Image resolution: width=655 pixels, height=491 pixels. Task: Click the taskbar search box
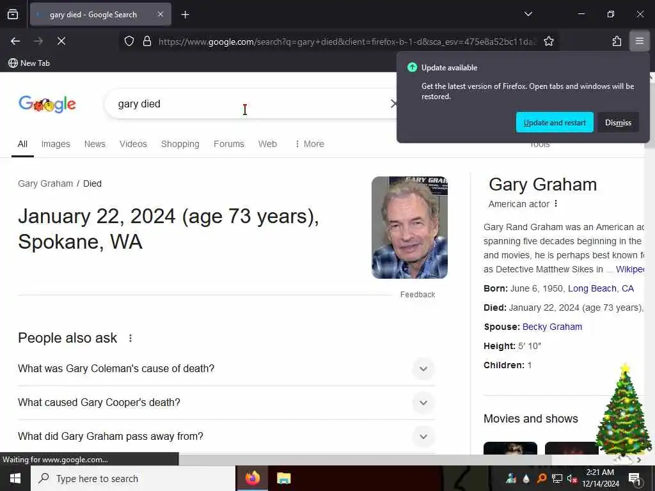click(133, 478)
